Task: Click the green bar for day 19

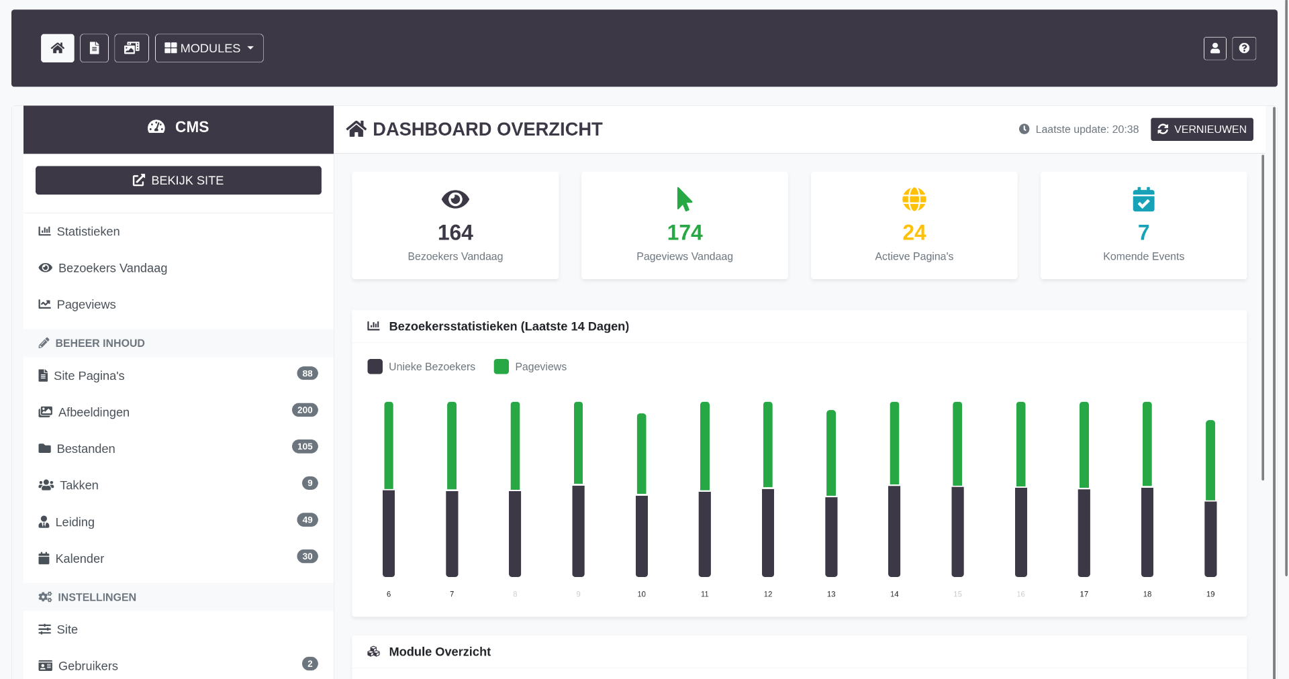Action: point(1210,460)
